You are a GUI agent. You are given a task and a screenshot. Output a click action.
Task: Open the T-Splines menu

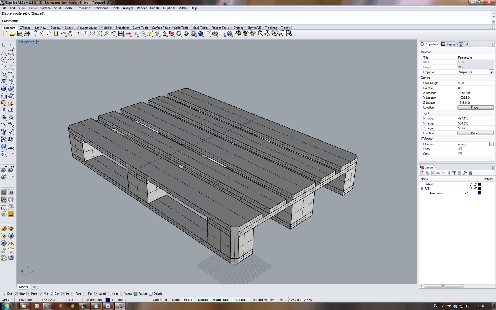[x=169, y=8]
